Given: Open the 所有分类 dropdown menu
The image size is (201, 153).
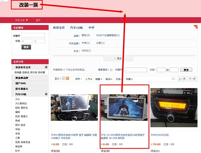Looking at the screenshot, I should click(22, 20).
